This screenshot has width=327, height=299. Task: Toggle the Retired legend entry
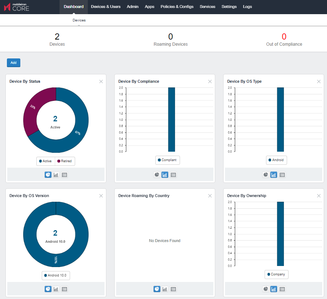(x=65, y=161)
